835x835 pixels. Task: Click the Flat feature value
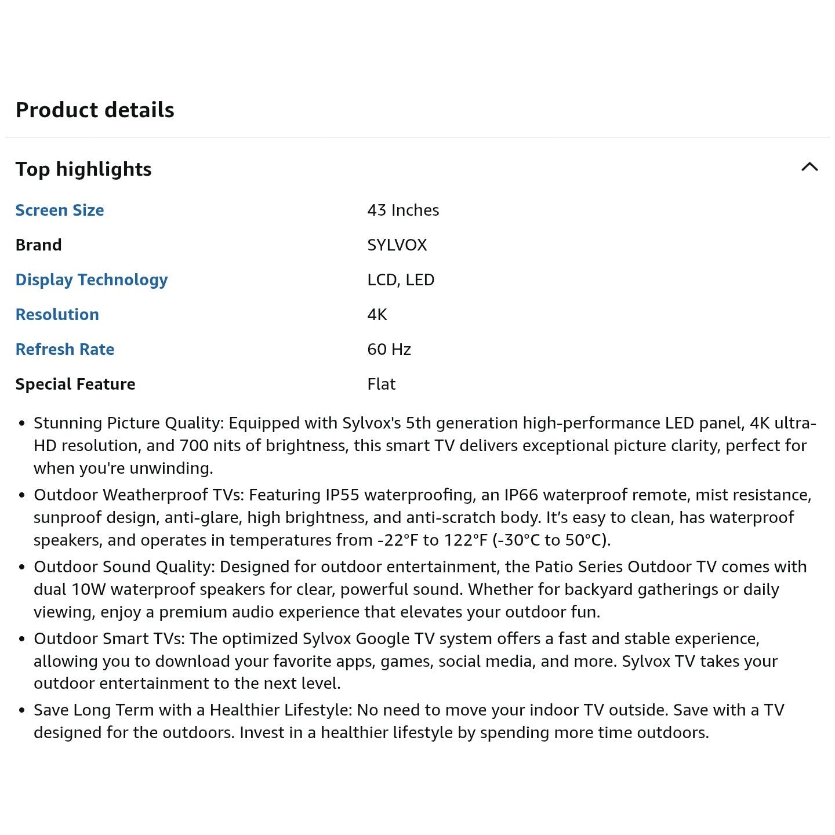point(382,384)
